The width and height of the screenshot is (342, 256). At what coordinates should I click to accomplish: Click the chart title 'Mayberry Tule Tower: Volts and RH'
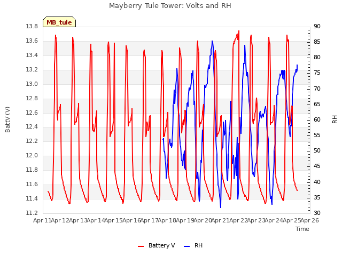click(170, 6)
